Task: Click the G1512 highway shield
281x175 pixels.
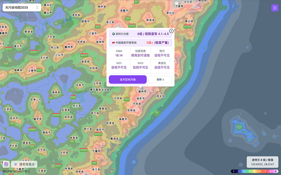Action: pos(132,26)
